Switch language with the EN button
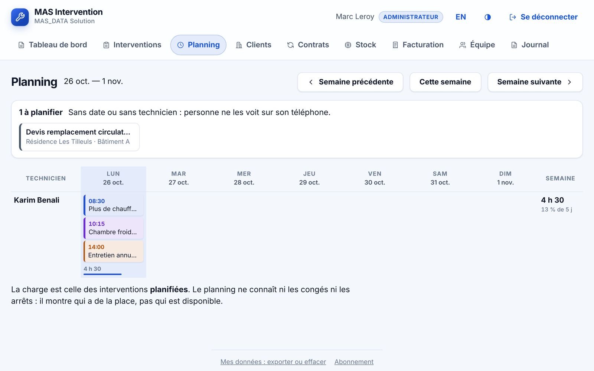The image size is (594, 371). pyautogui.click(x=461, y=17)
